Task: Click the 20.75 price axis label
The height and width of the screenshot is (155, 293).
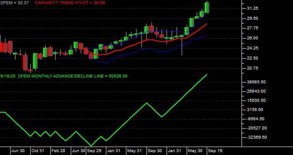Action: pos(252,68)
